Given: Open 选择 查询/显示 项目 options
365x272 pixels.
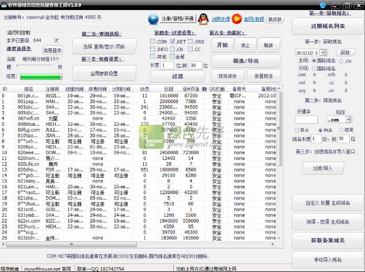Looking at the screenshot, I should (104, 46).
